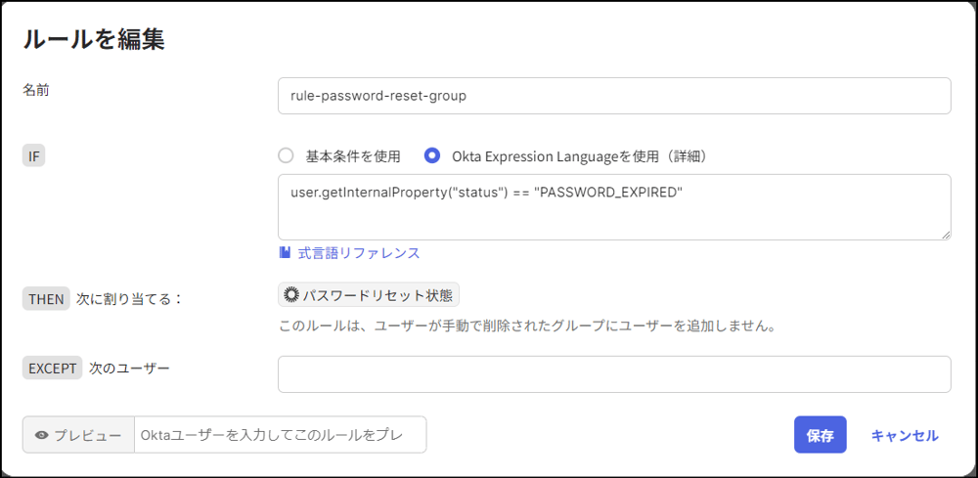Click the IF label badge

[x=34, y=154]
